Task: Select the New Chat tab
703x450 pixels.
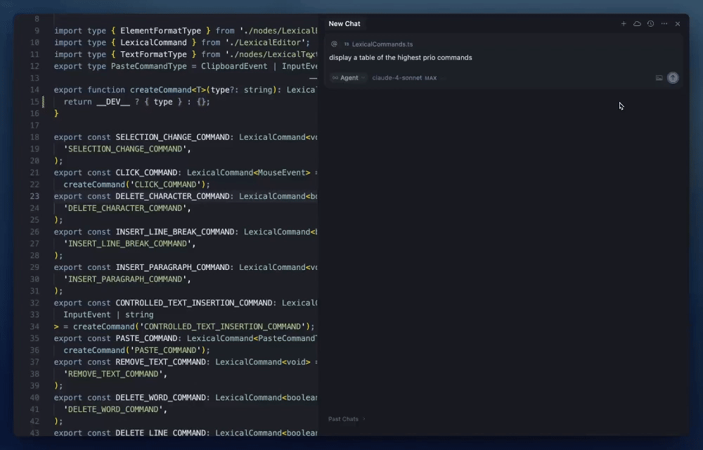Action: (x=344, y=24)
